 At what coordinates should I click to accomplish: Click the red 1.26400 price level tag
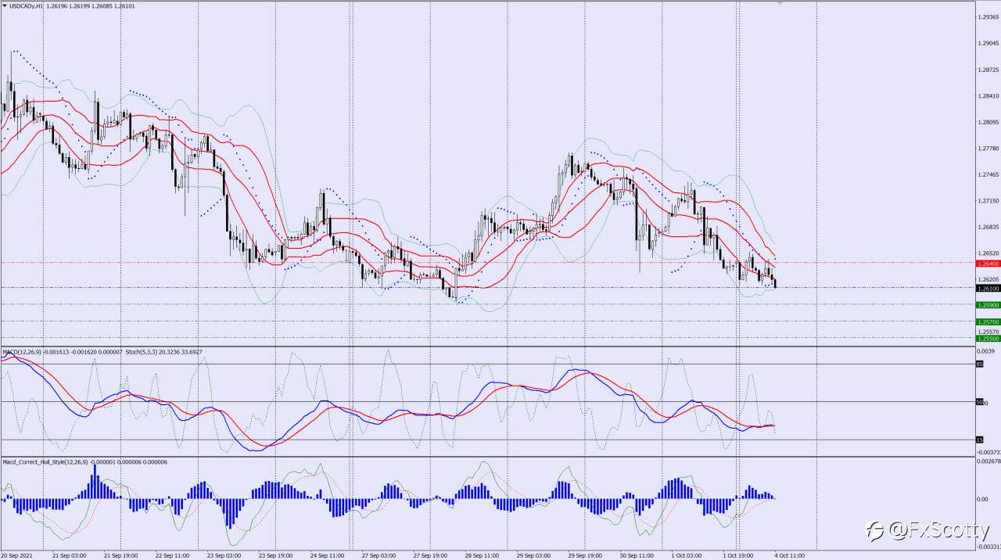[x=988, y=264]
